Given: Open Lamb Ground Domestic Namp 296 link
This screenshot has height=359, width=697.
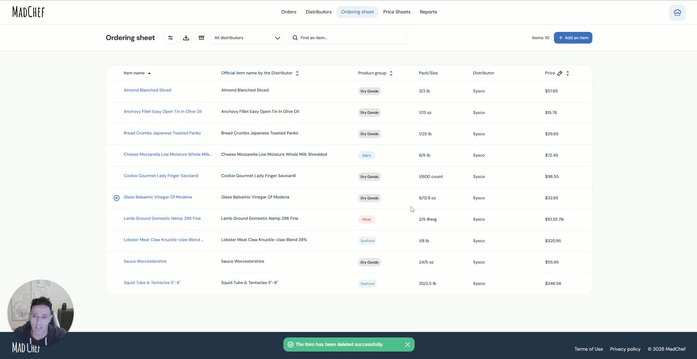Looking at the screenshot, I should [162, 218].
